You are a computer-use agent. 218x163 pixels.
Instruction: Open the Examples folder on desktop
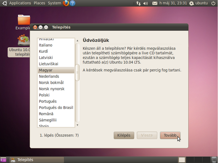point(24,20)
